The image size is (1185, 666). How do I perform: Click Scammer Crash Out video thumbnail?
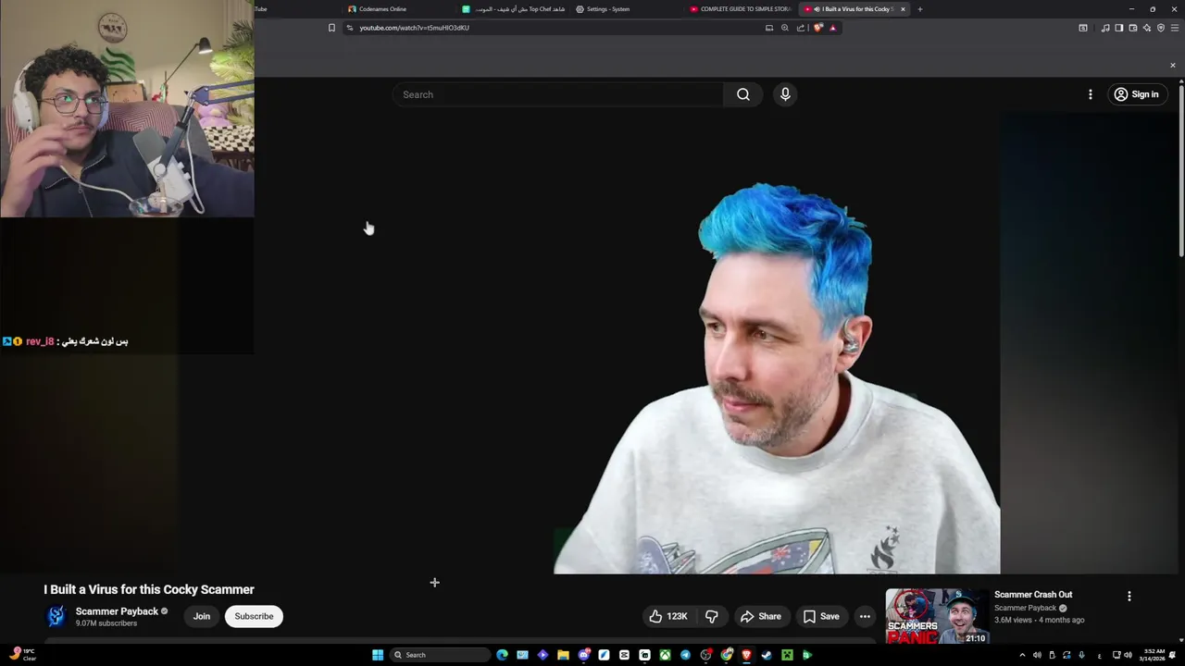[937, 616]
